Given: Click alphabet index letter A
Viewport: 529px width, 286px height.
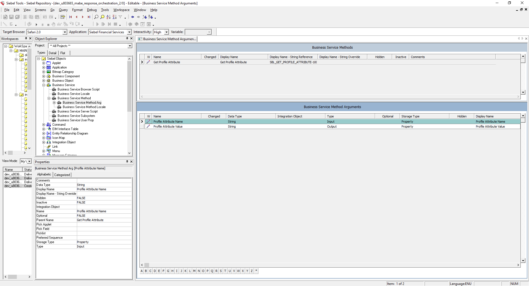Looking at the screenshot, I should click(142, 271).
